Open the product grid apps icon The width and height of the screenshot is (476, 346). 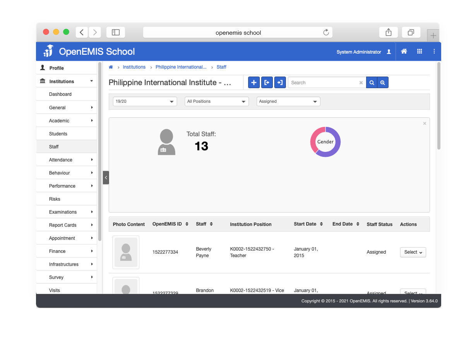pyautogui.click(x=419, y=51)
